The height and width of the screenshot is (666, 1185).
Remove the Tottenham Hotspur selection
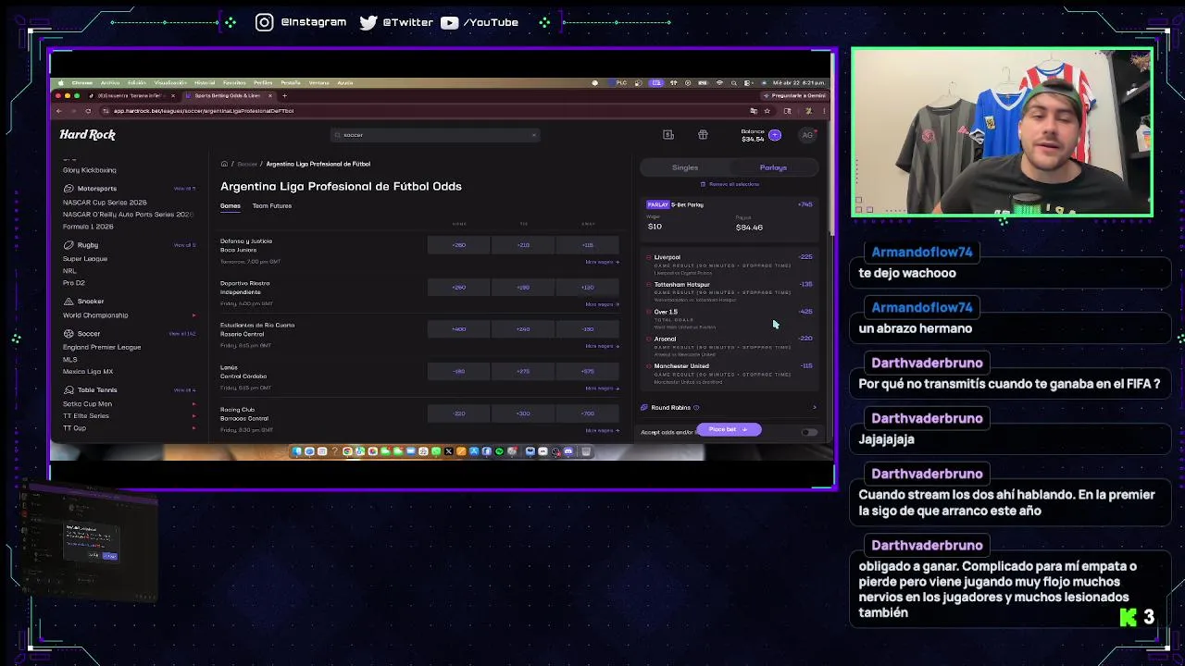pyautogui.click(x=648, y=285)
